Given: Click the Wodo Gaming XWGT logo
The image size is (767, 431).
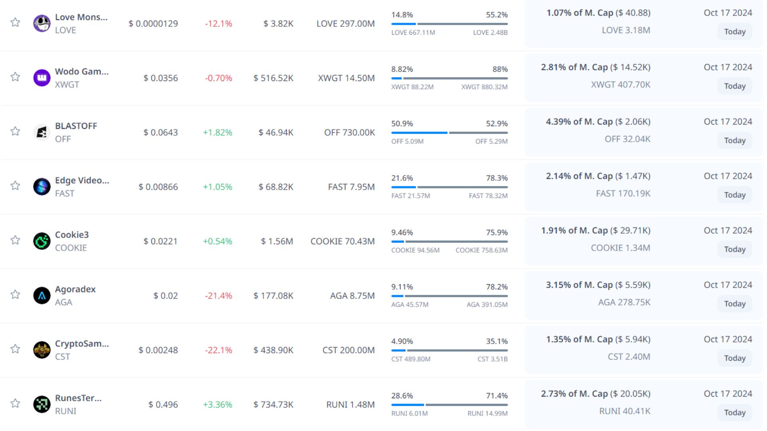Looking at the screenshot, I should pyautogui.click(x=42, y=78).
